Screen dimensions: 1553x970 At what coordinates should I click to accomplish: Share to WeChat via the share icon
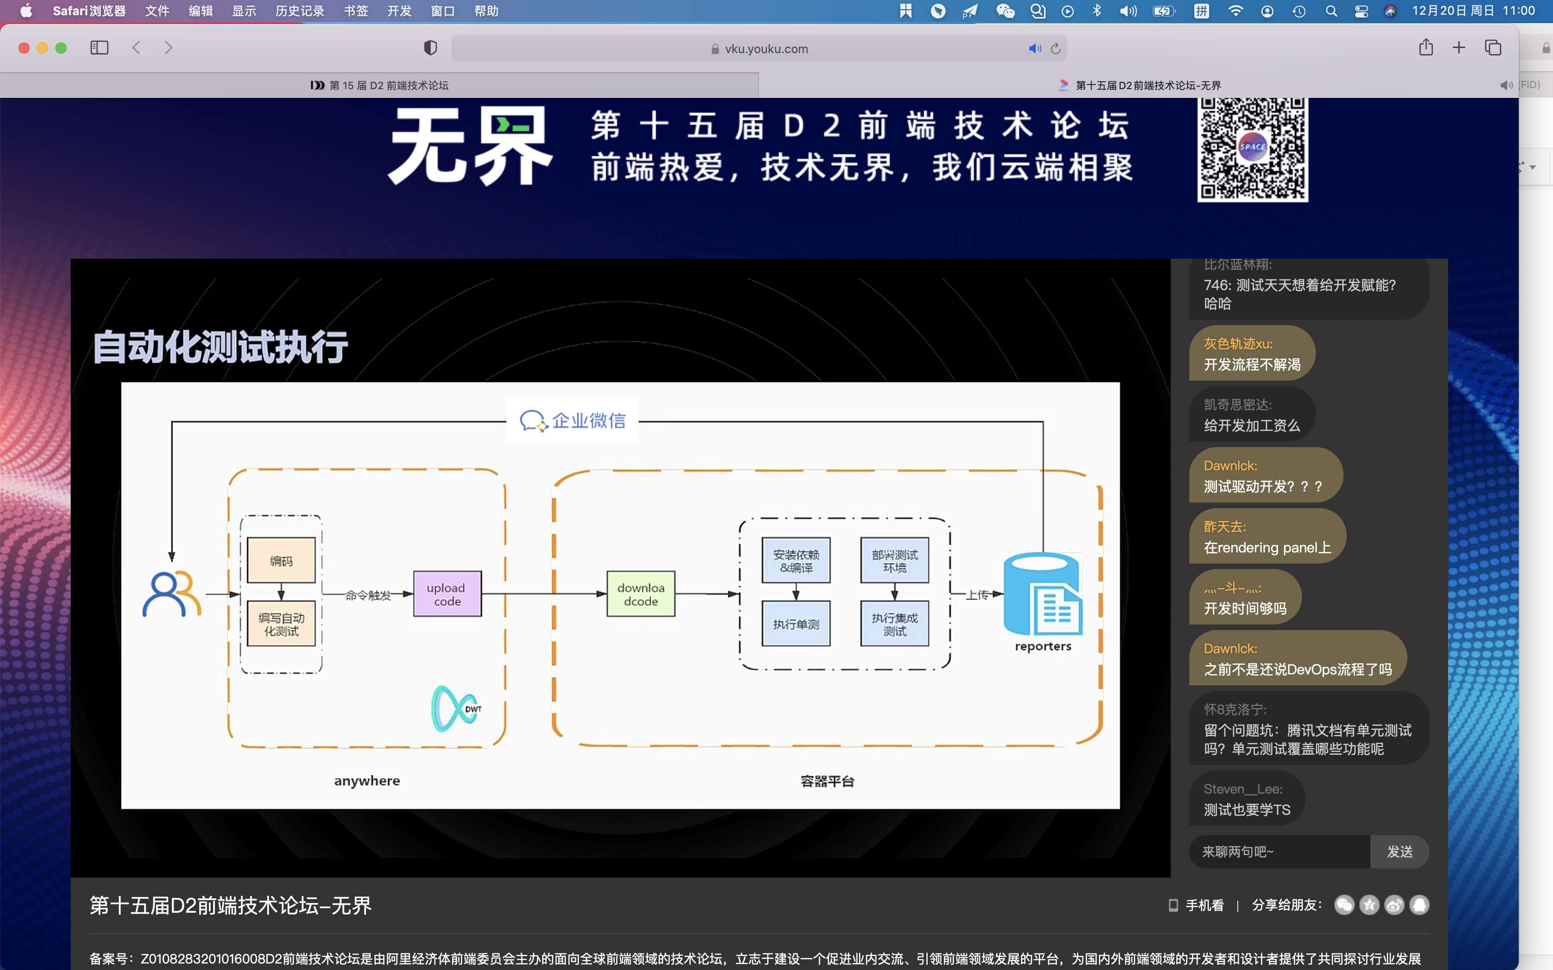coord(1344,904)
